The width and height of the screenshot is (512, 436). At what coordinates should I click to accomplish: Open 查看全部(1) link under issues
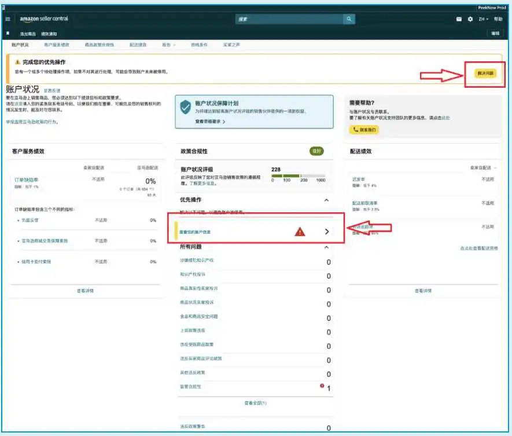point(255,403)
